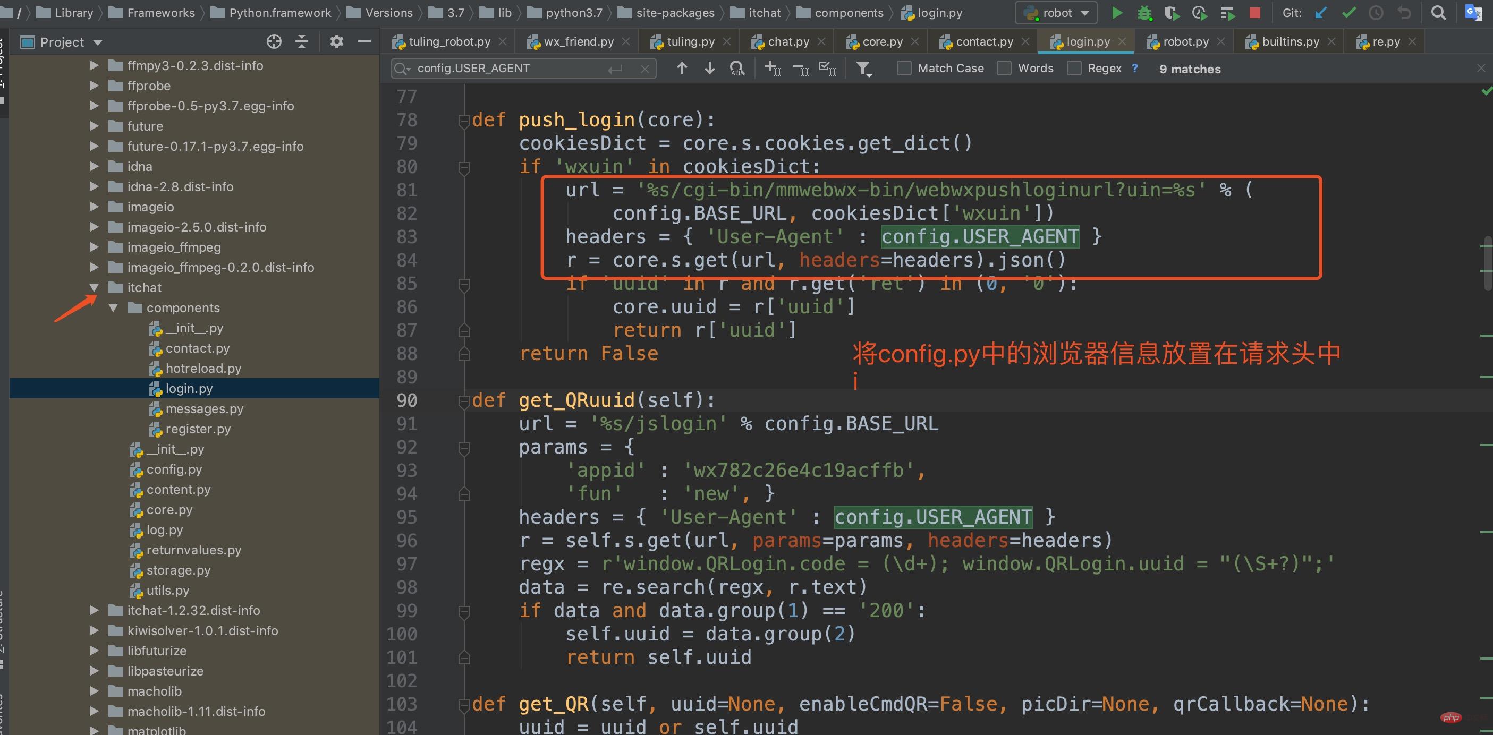This screenshot has height=735, width=1493.
Task: Jump to previous search match arrow
Action: pyautogui.click(x=682, y=69)
